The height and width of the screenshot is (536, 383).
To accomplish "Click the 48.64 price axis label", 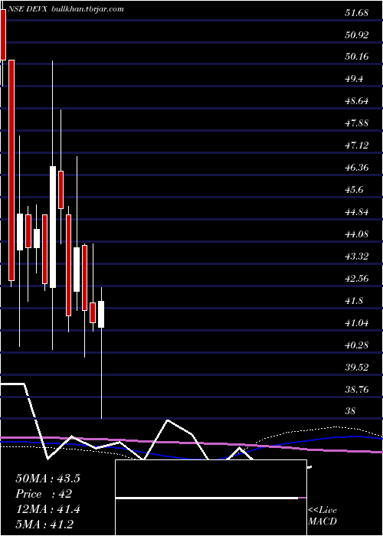I will tap(357, 101).
